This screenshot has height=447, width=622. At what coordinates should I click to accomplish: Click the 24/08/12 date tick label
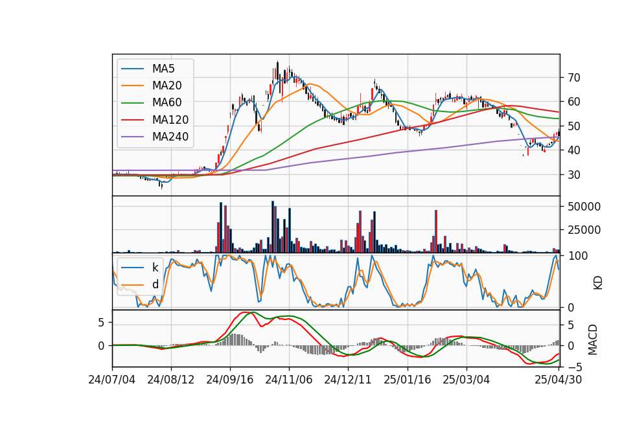point(171,380)
